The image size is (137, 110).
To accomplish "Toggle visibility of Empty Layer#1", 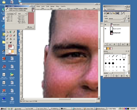I will tap(105, 29).
